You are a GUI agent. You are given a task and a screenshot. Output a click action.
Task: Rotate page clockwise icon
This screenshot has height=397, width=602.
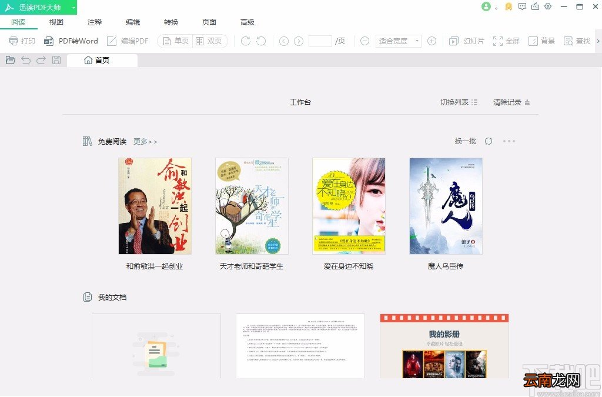coord(245,41)
